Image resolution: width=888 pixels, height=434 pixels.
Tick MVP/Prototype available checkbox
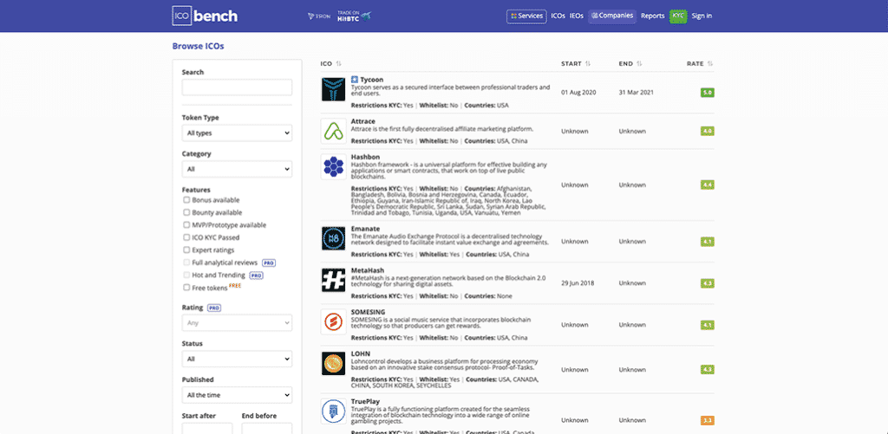(x=186, y=225)
